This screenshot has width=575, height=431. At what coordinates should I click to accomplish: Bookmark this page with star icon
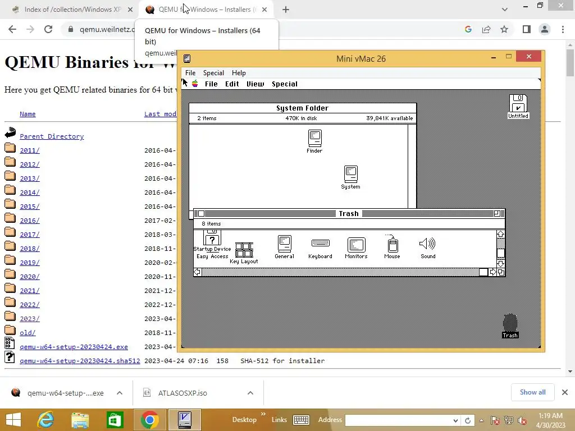(x=504, y=29)
